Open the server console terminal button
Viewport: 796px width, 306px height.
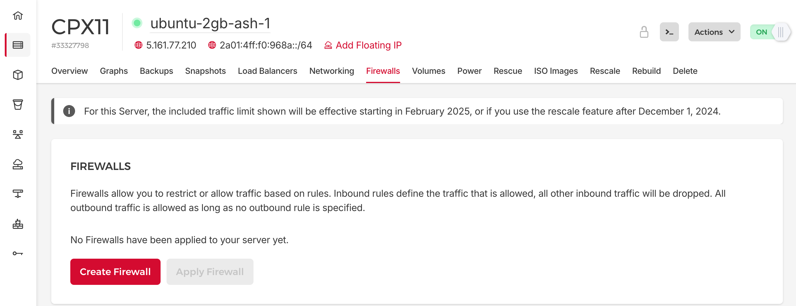pos(669,32)
